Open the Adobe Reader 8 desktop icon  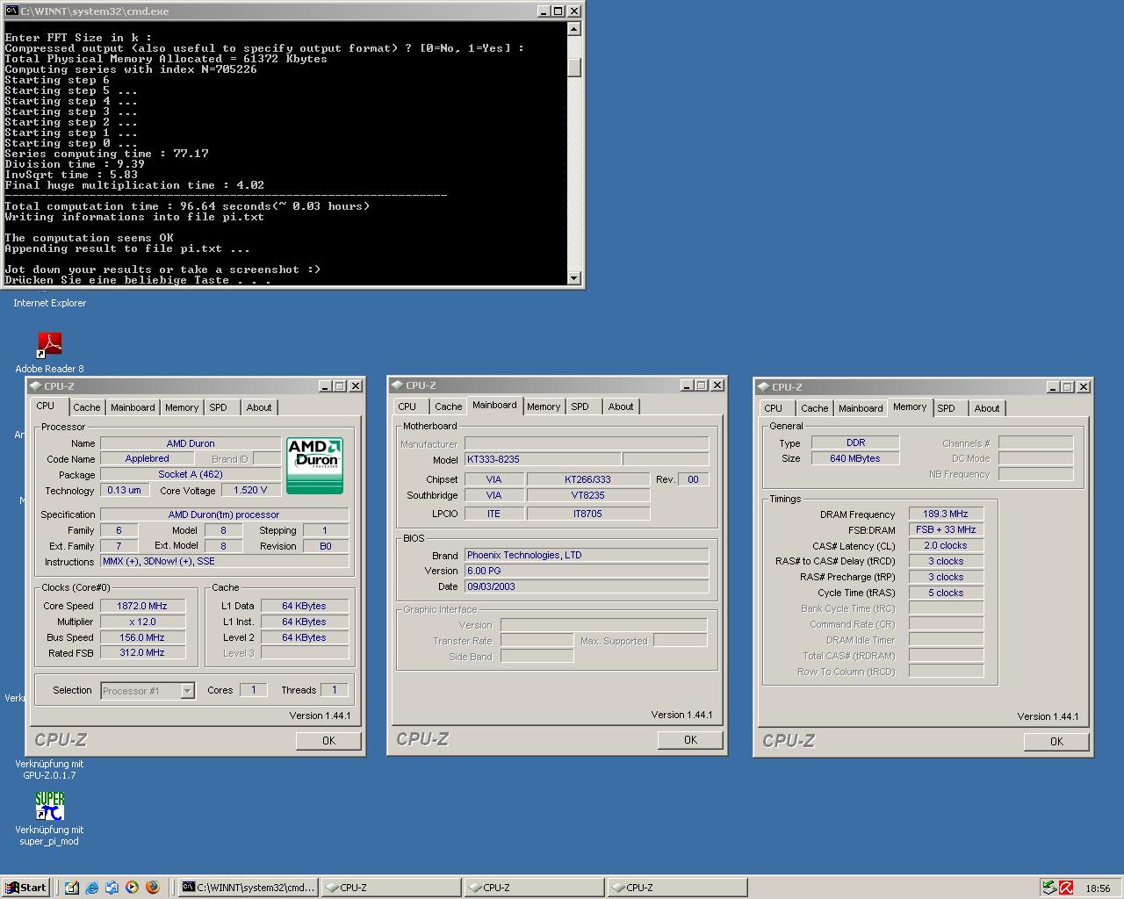49,344
